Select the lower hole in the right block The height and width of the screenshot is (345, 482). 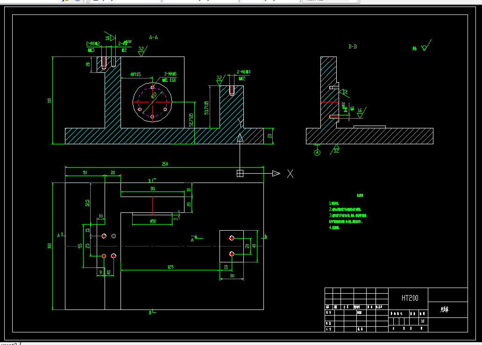point(232,254)
